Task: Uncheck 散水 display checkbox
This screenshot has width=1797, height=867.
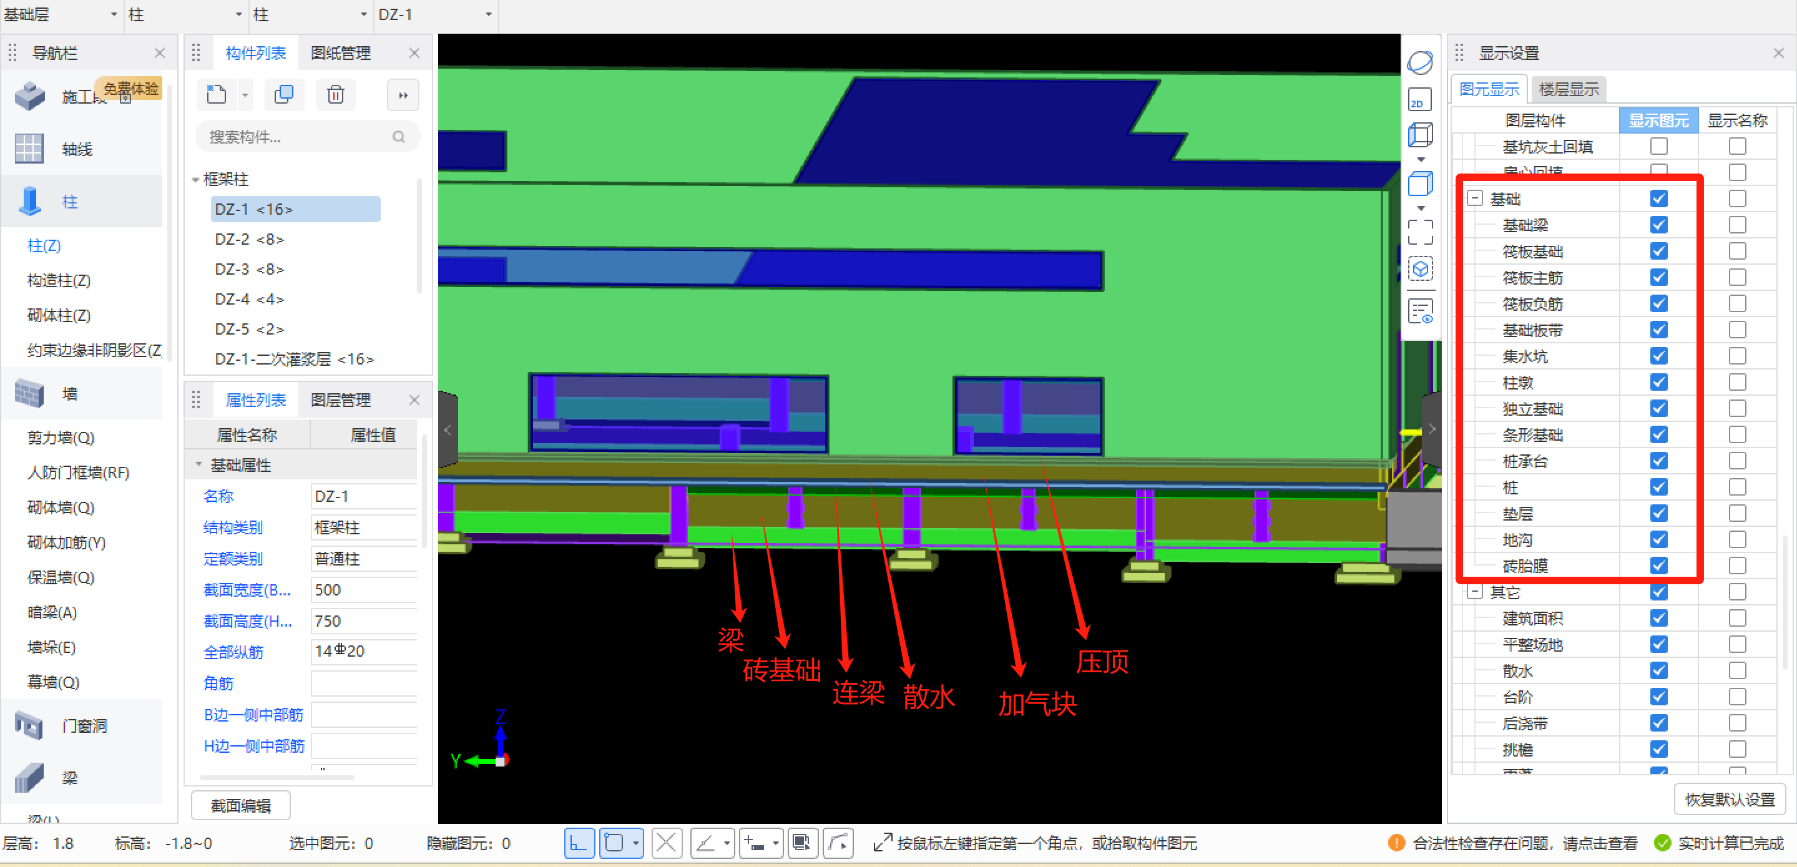Action: pyautogui.click(x=1658, y=670)
